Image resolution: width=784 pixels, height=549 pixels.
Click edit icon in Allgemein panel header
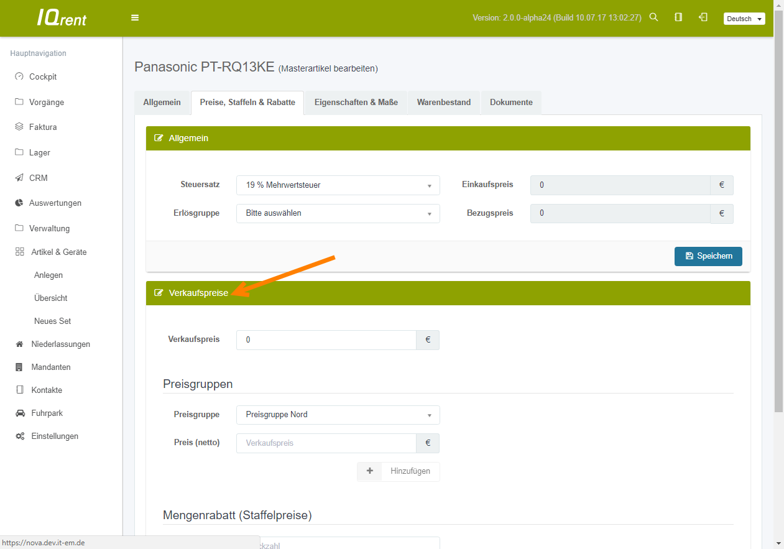tap(159, 138)
